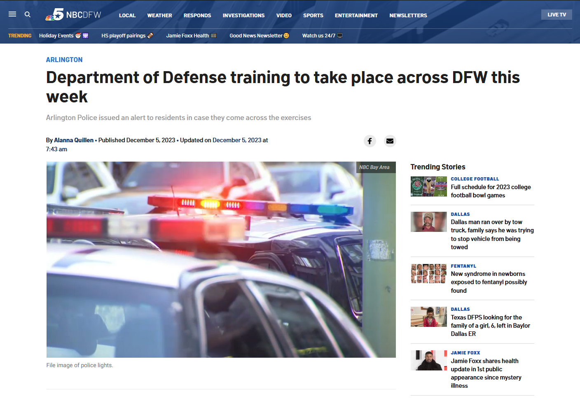Open Good News Newsletter trending link
Viewport: 580px width, 398px height.
coord(260,36)
